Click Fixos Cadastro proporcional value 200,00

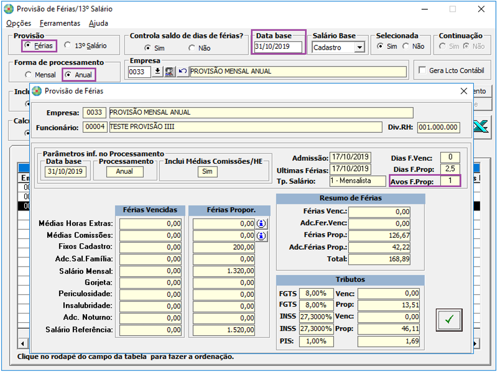tap(224, 247)
